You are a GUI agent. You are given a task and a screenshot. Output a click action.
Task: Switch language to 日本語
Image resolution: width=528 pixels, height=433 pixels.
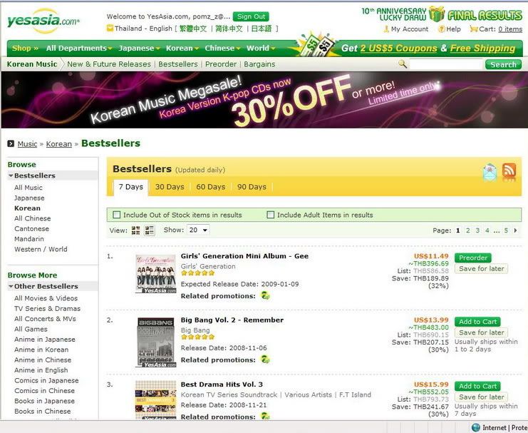pyautogui.click(x=262, y=29)
